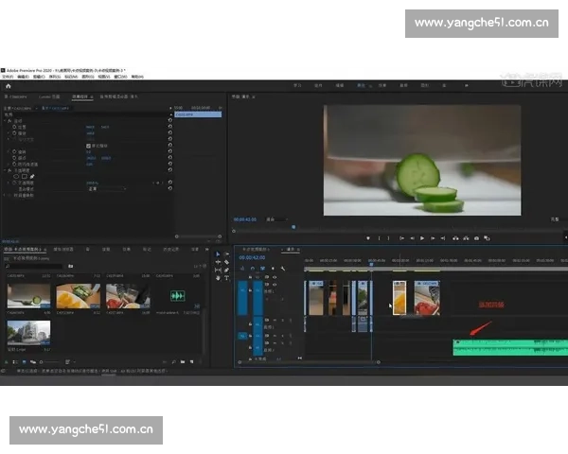Collapse the Motion effect section
Image resolution: width=568 pixels, height=454 pixels.
click(7, 121)
